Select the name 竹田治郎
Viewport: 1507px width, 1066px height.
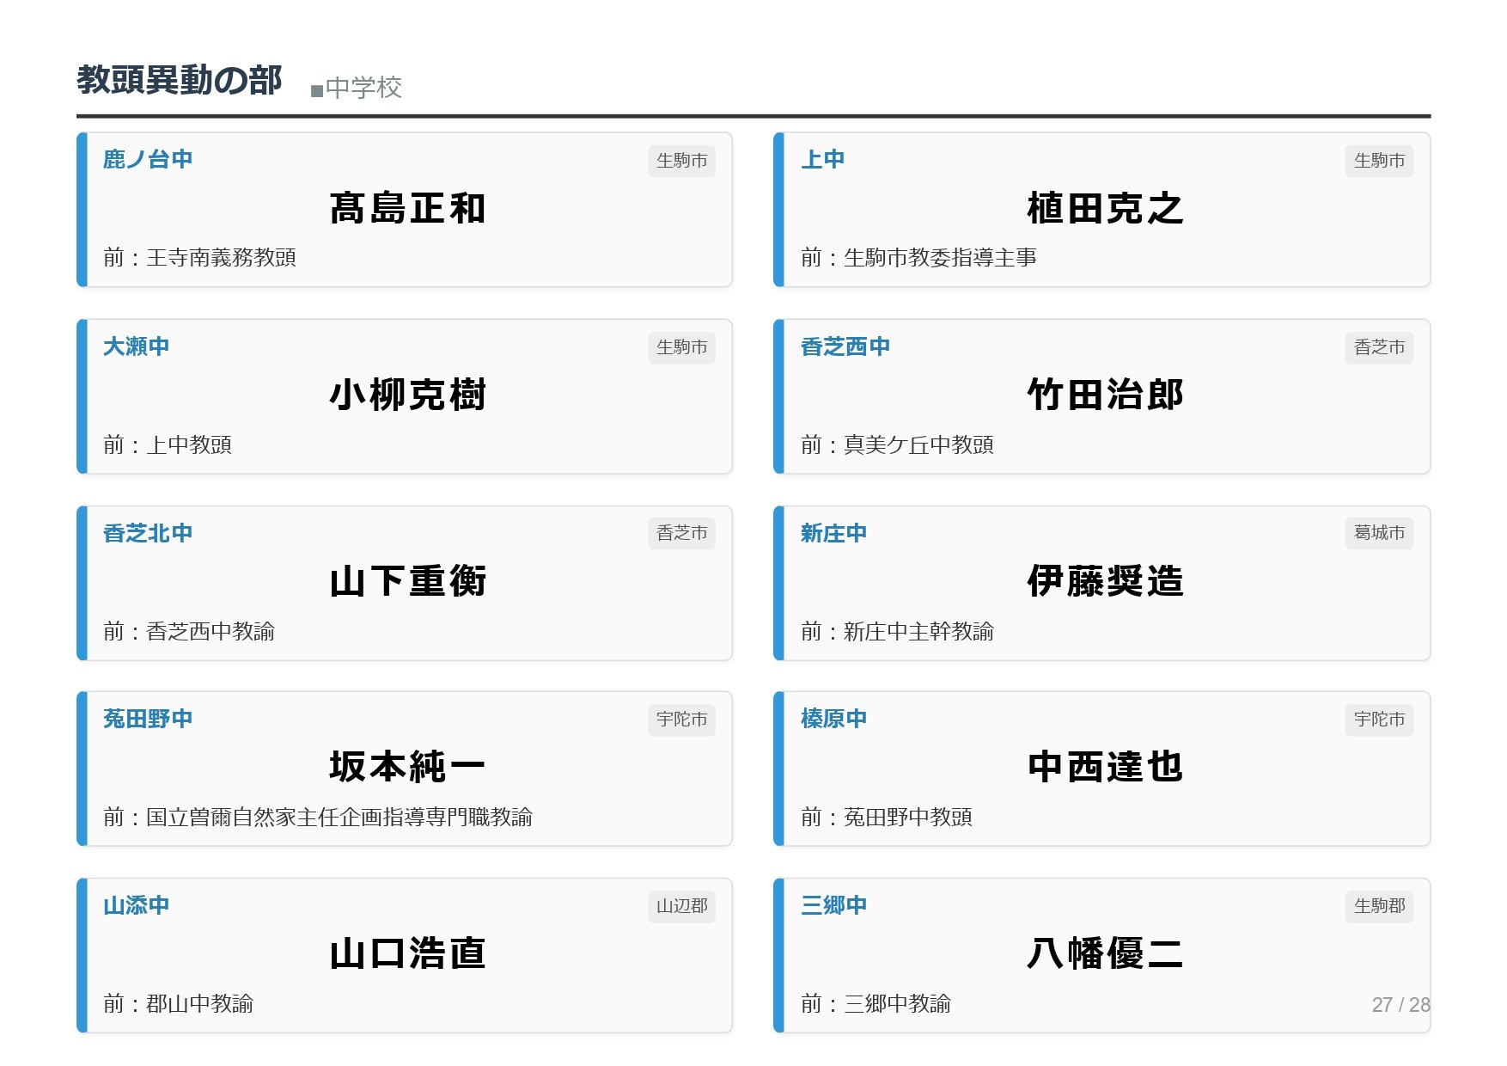point(1105,395)
